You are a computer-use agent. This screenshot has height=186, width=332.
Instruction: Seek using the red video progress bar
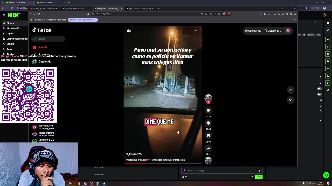coord(162,164)
